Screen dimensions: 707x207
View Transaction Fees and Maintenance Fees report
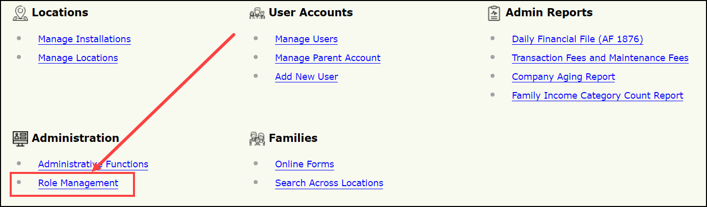point(600,58)
